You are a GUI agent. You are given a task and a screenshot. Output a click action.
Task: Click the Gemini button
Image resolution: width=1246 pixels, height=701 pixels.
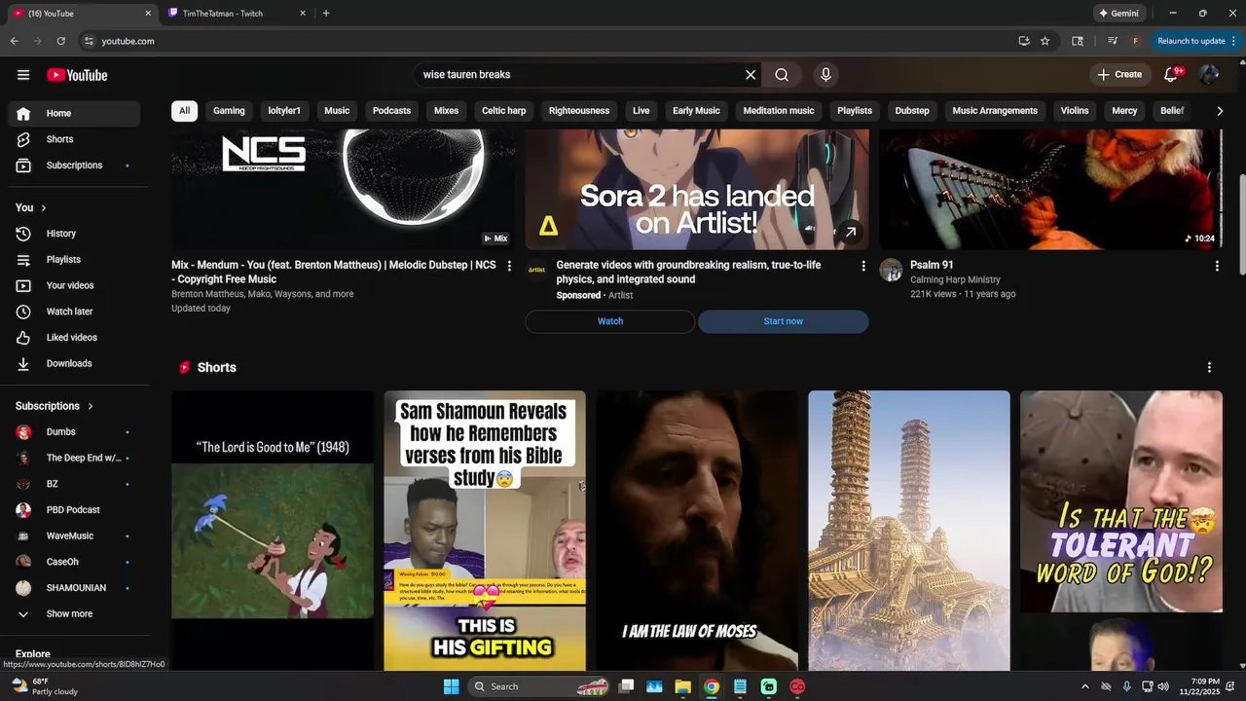click(x=1118, y=14)
